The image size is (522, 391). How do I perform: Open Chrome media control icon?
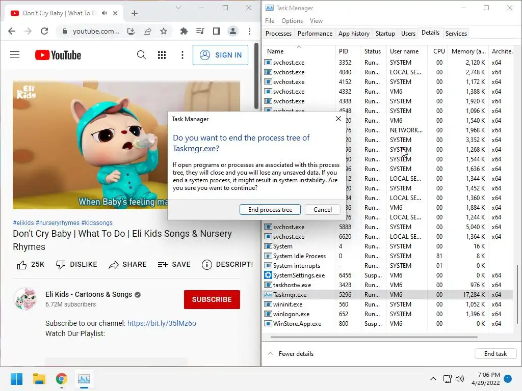tap(200, 31)
